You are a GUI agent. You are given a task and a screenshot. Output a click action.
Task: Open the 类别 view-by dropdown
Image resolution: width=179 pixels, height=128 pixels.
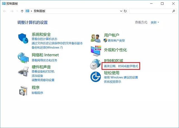(x=155, y=22)
